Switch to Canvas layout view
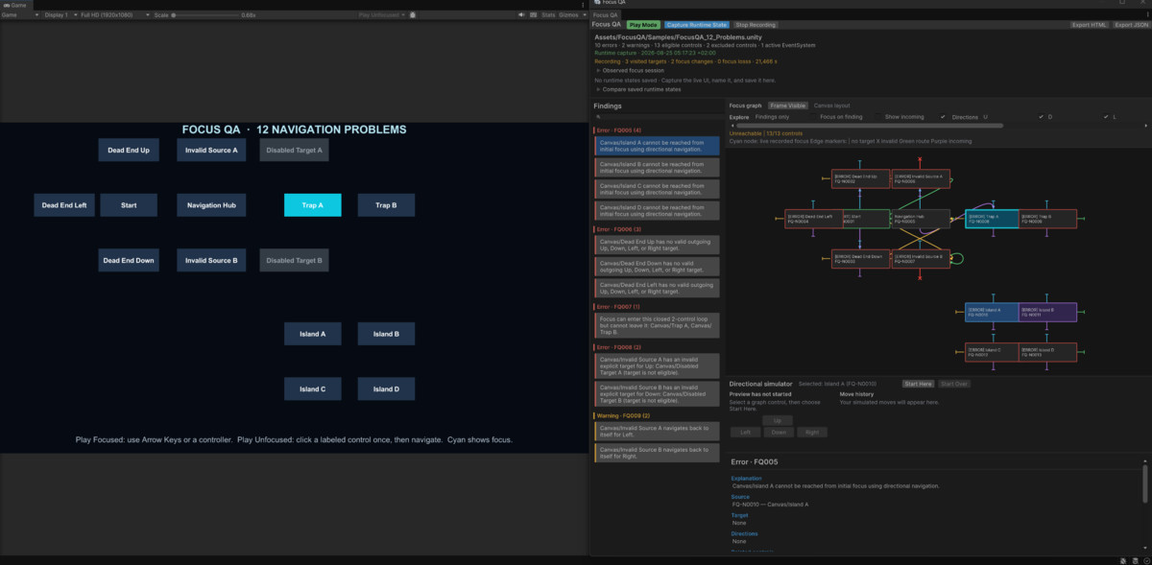The image size is (1152, 565). click(x=831, y=106)
